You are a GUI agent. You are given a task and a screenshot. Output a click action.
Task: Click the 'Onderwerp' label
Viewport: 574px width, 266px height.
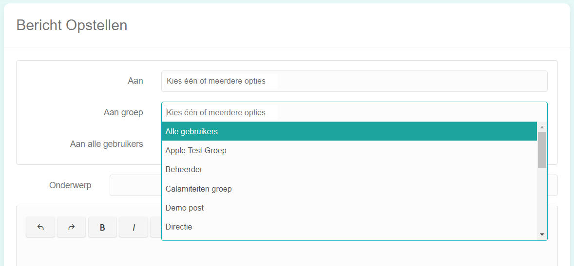70,185
